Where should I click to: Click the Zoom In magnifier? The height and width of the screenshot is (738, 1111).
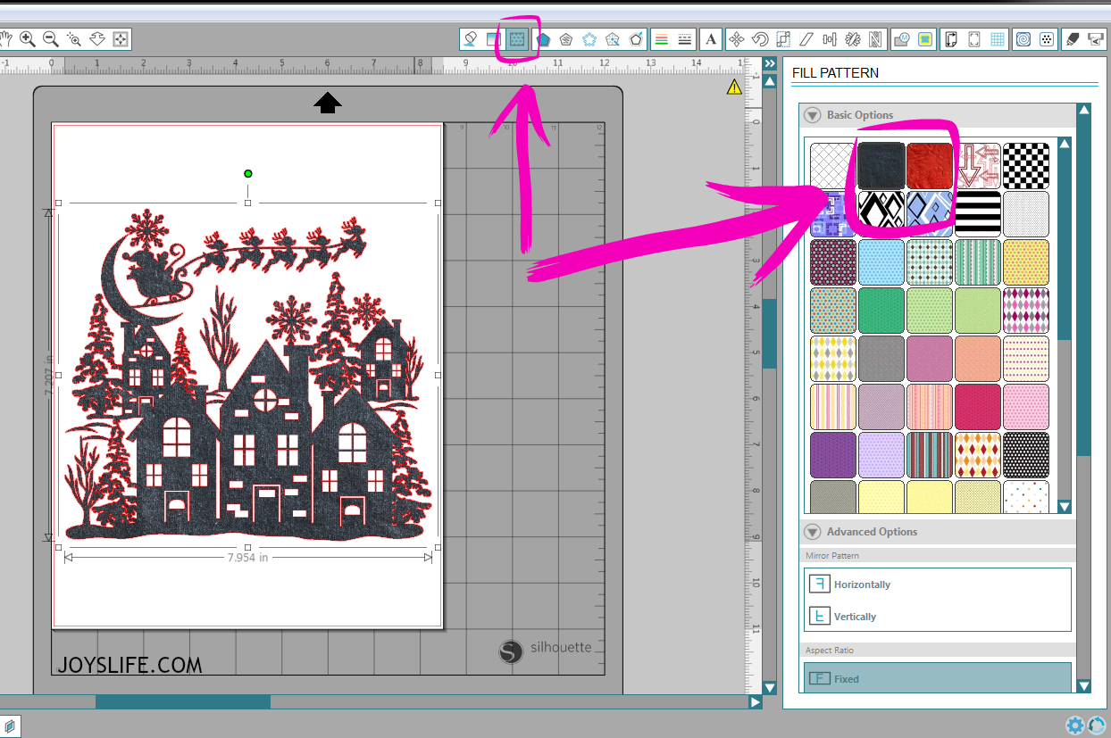pyautogui.click(x=28, y=39)
